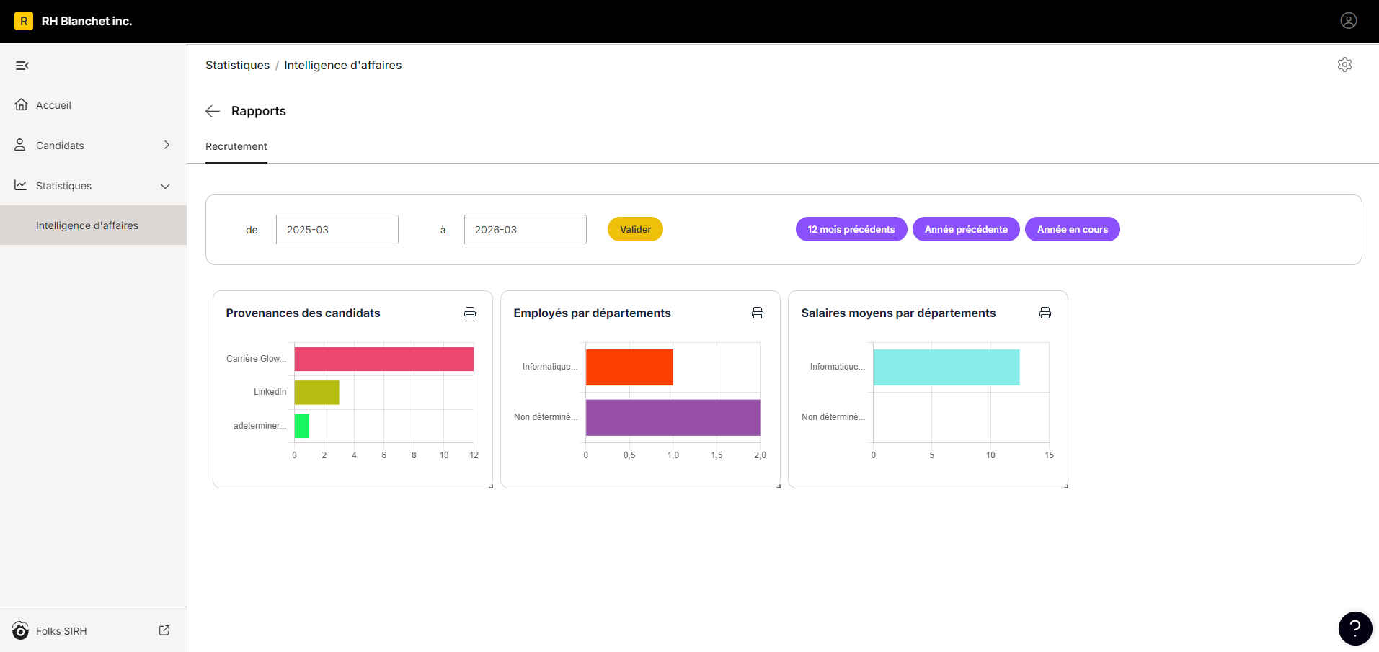The image size is (1379, 652).
Task: Print the Employés par départements chart
Action: 758,313
